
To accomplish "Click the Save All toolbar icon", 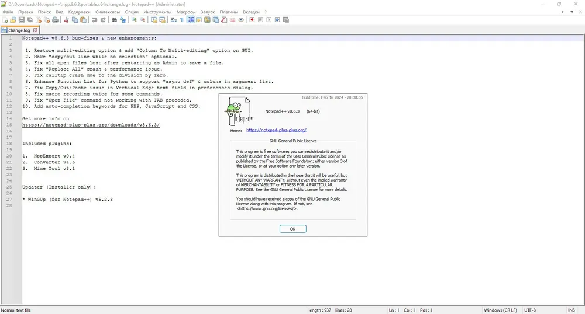I will pos(30,20).
